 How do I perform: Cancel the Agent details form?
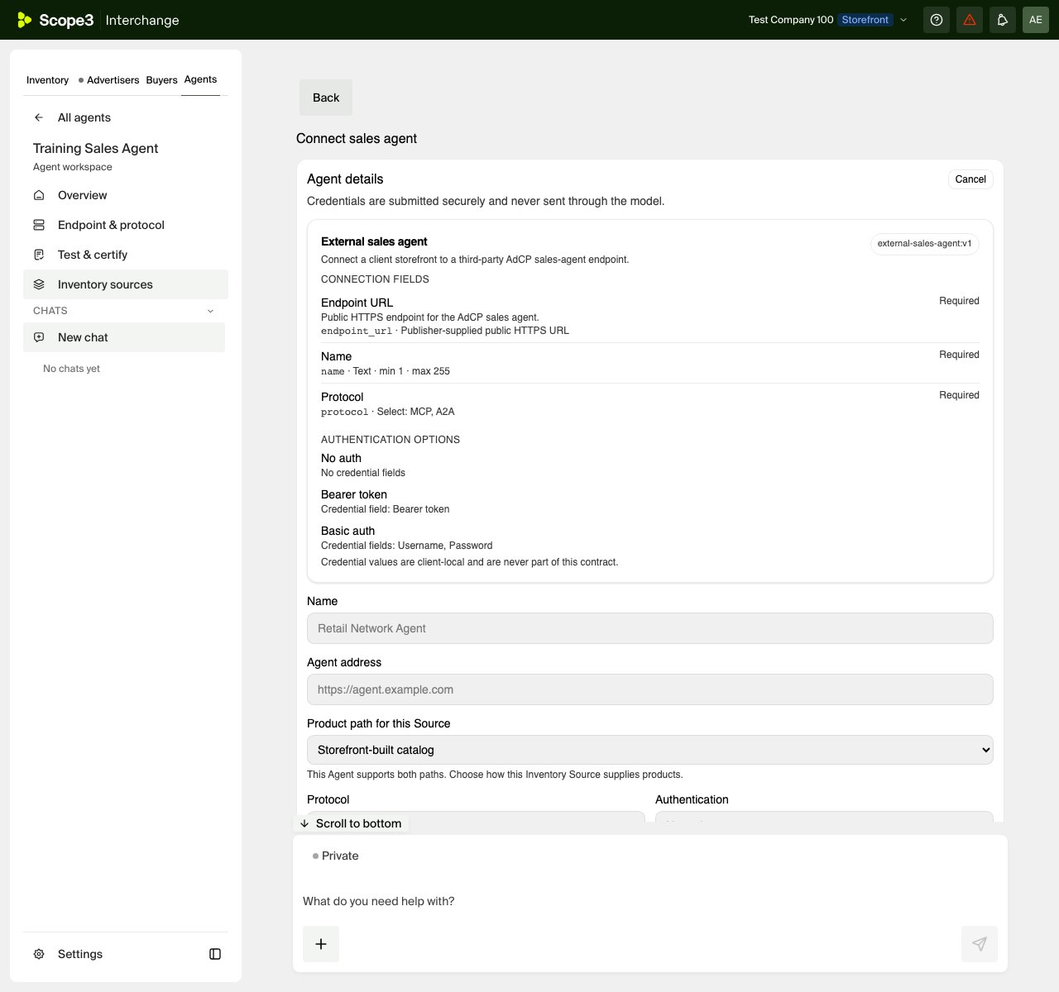[970, 179]
